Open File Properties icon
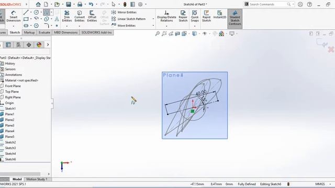 pyautogui.click(x=132, y=4)
